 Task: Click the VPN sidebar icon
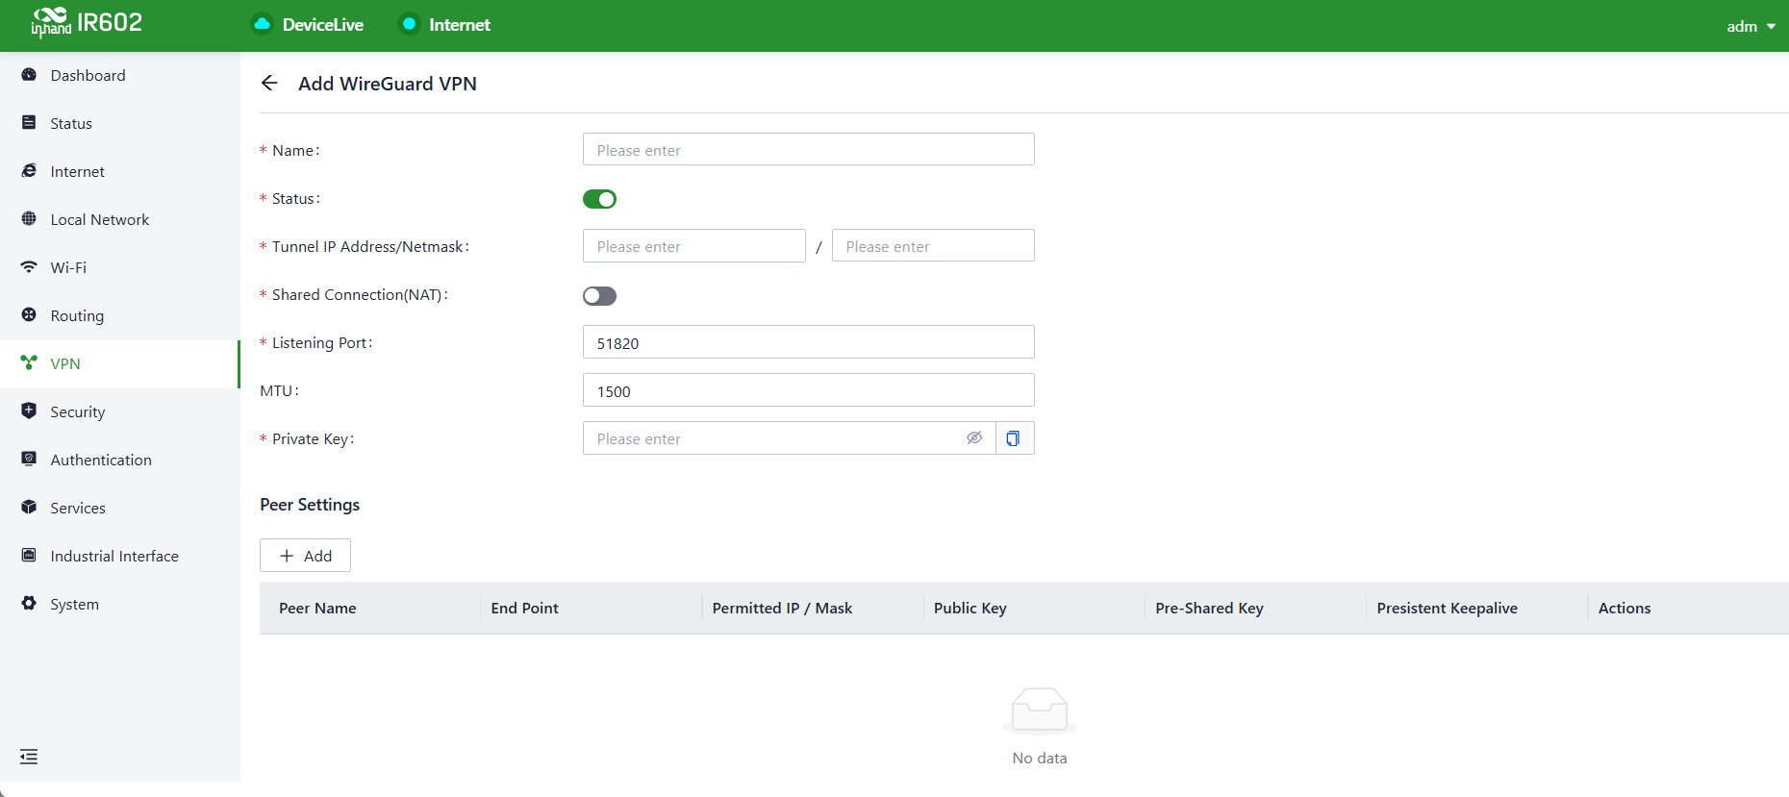coord(29,363)
